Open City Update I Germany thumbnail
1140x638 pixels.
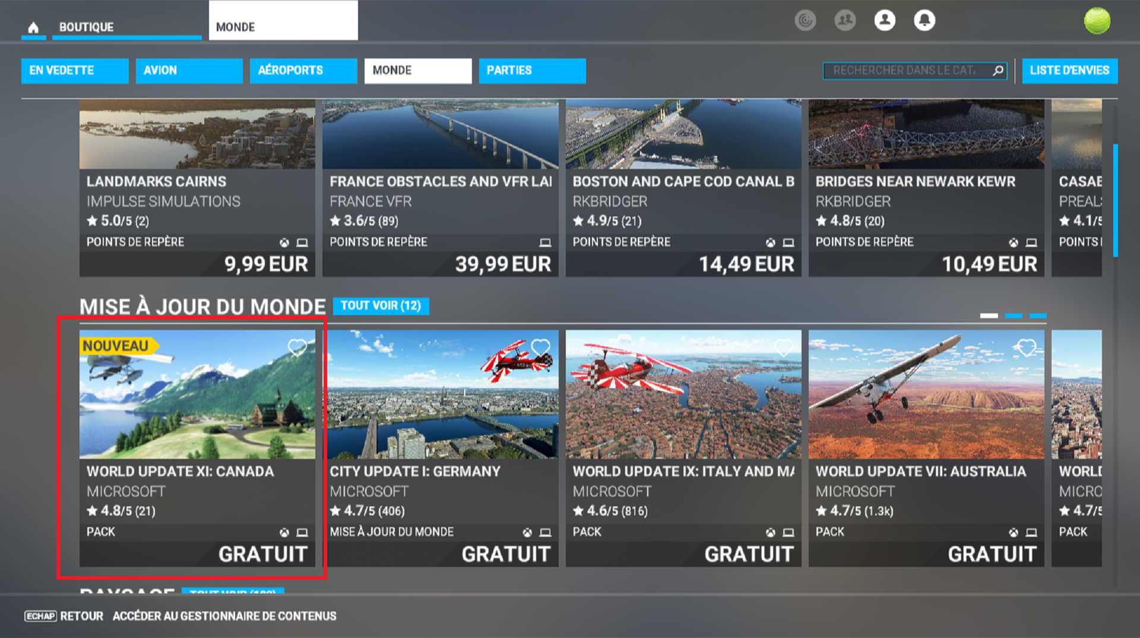(x=440, y=394)
